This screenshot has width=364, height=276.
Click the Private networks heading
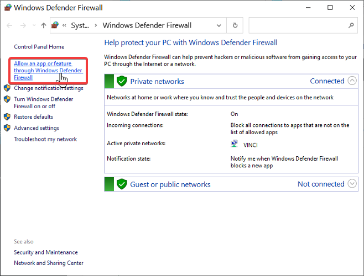157,81
